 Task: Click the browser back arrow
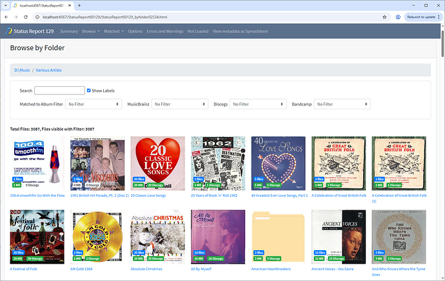pyautogui.click(x=6, y=17)
